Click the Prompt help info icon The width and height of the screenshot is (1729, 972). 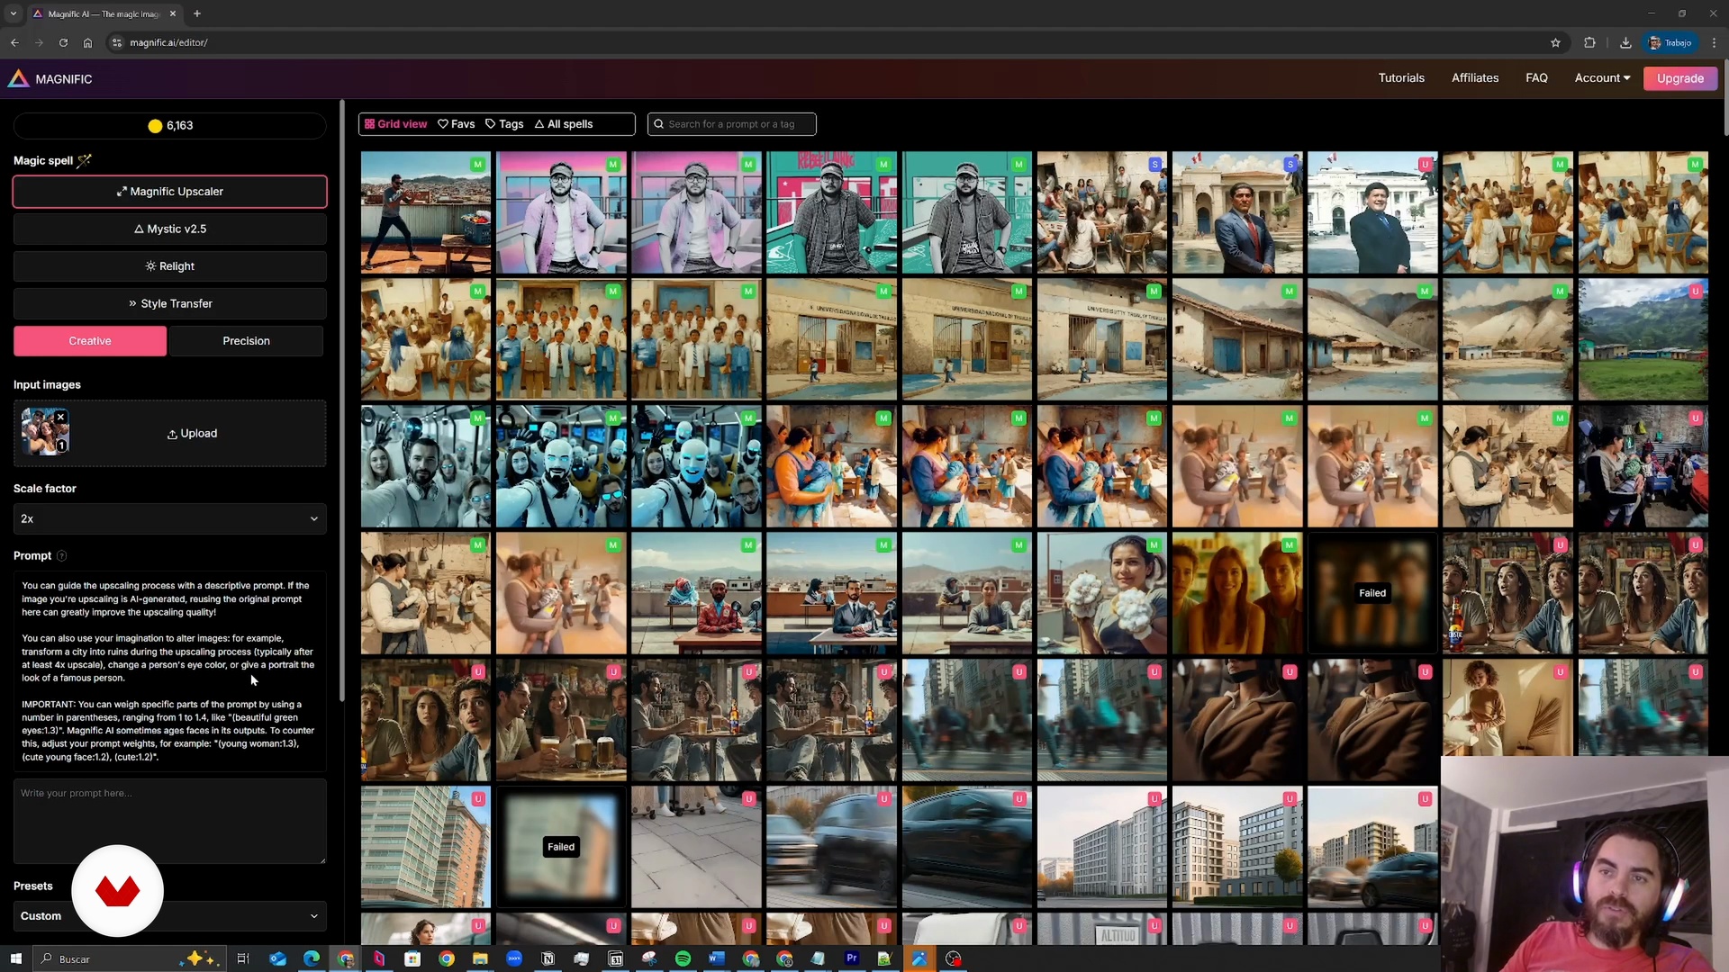point(62,556)
